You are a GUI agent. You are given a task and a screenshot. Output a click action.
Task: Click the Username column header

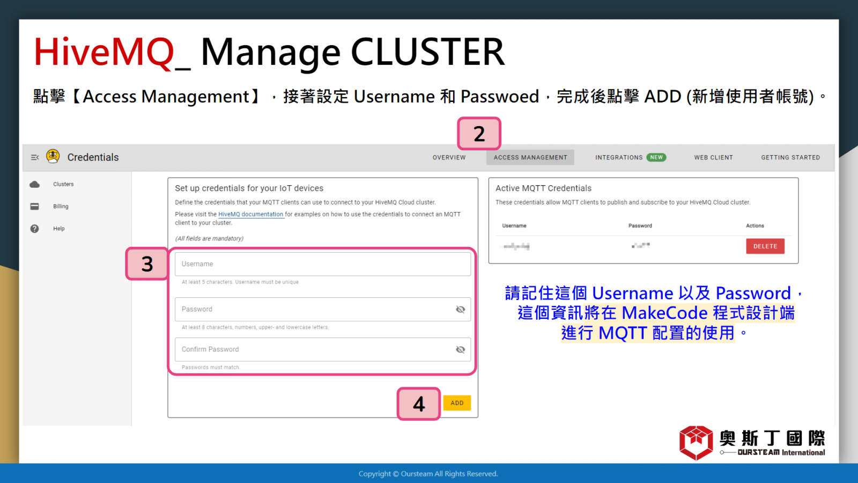coord(514,226)
